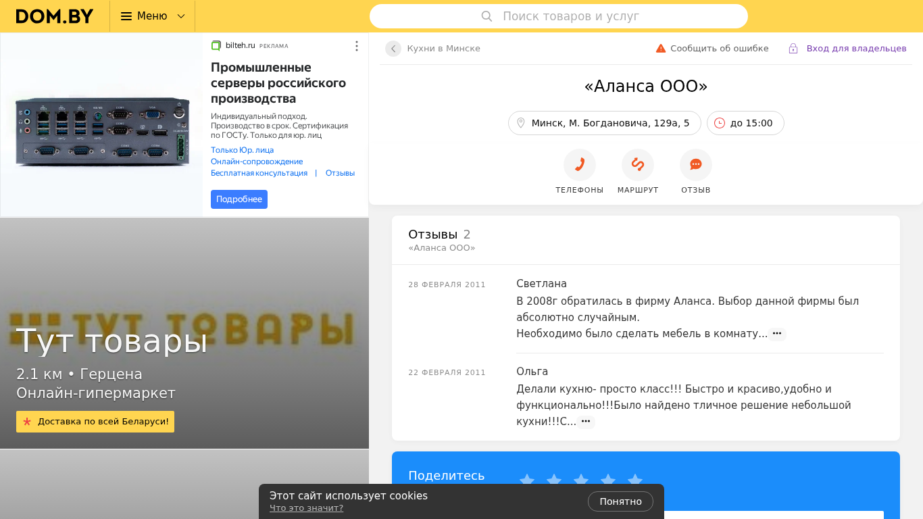This screenshot has height=519, width=923.
Task: Click the Подробнее ad button
Action: point(239,199)
